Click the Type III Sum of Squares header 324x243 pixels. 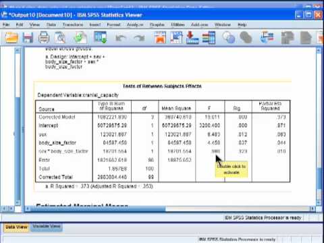click(x=111, y=106)
